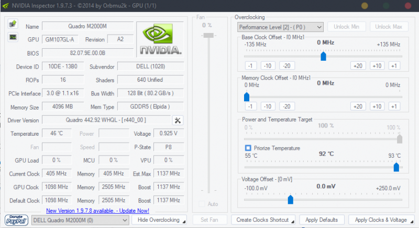Click the NVIDIA logo image
The image size is (419, 228).
point(160,39)
